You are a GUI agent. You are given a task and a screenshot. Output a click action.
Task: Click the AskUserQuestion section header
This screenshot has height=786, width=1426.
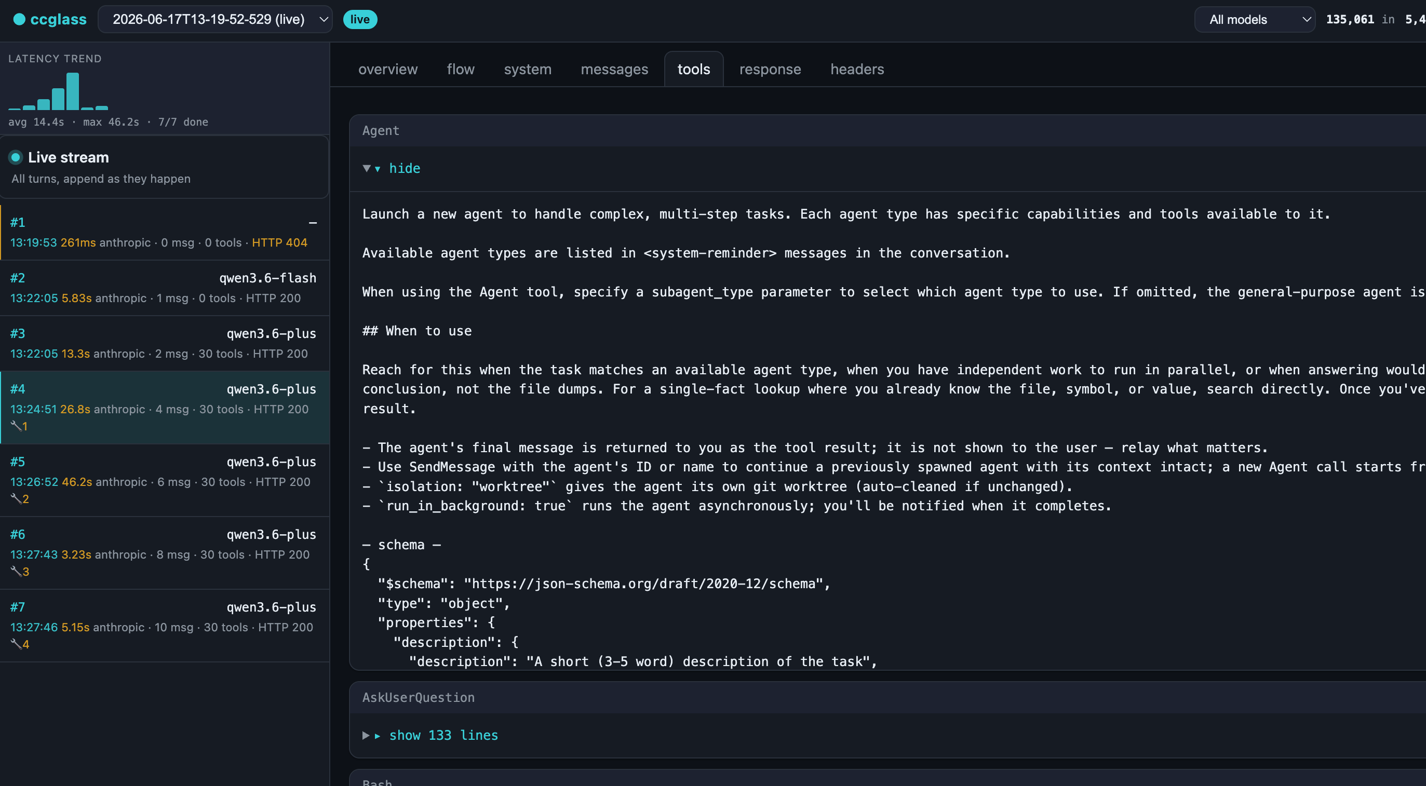(887, 697)
